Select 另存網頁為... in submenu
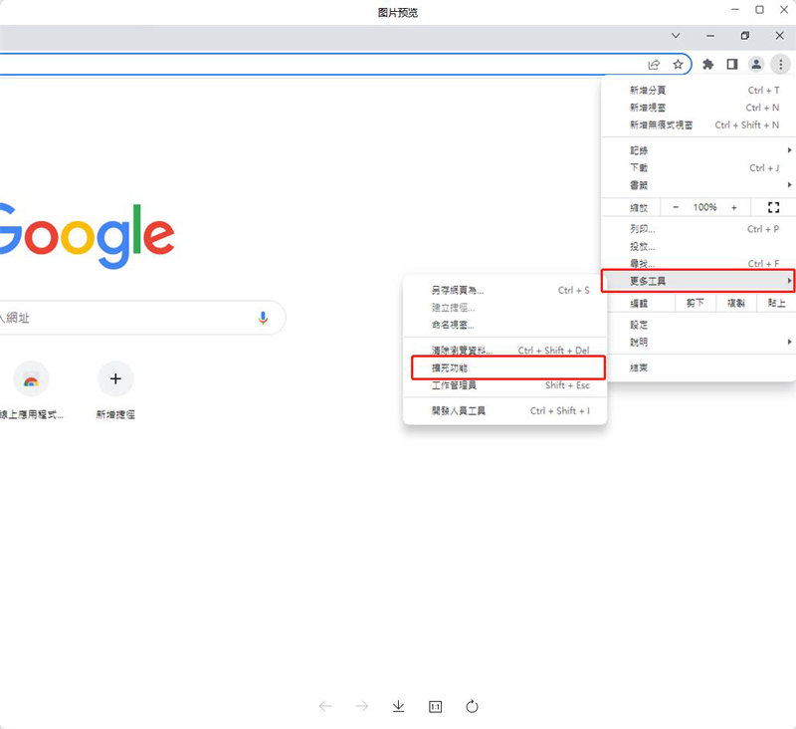This screenshot has height=729, width=796. pos(505,290)
